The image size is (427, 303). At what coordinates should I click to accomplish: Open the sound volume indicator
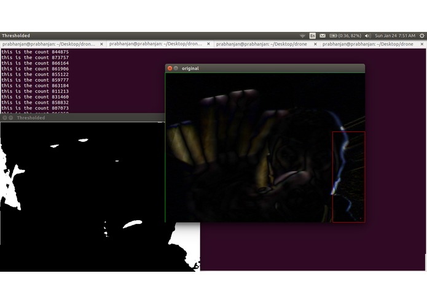367,36
